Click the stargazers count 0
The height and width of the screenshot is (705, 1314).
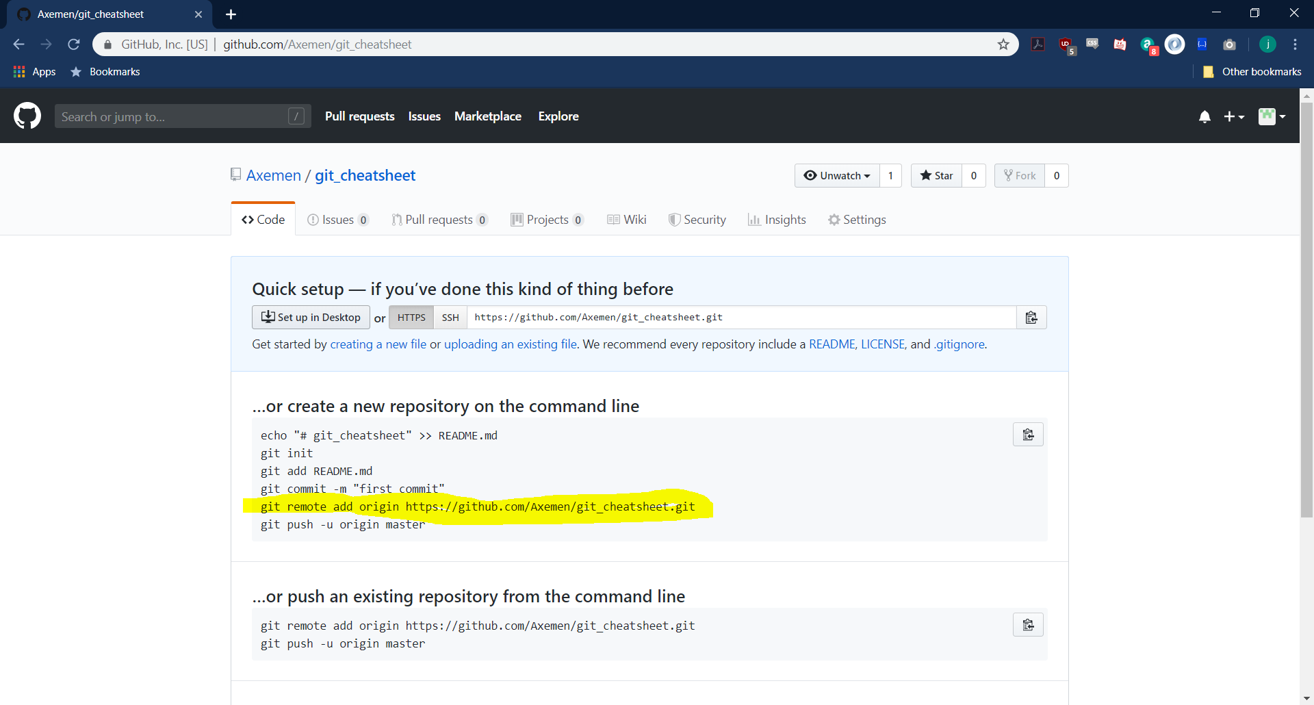tap(974, 176)
